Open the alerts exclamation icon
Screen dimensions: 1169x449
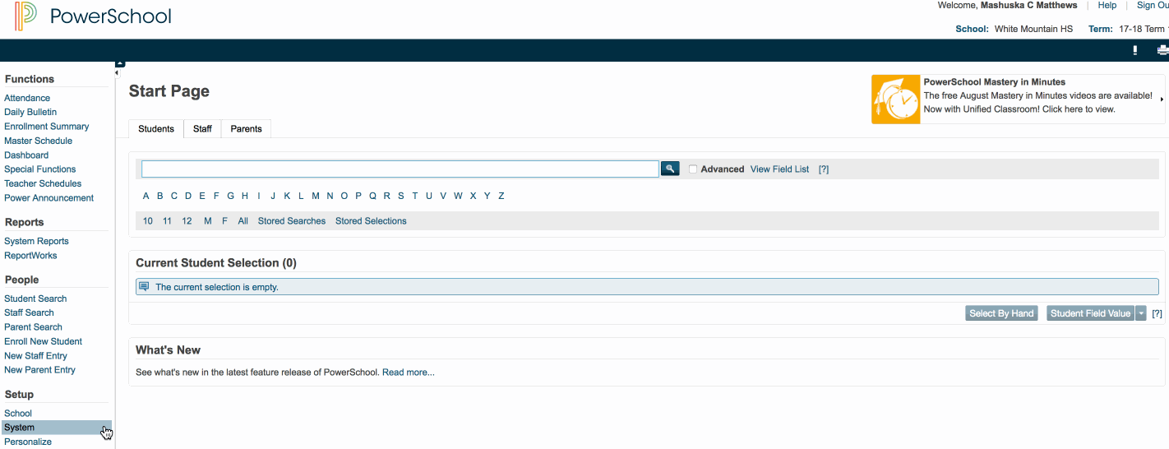(1135, 50)
